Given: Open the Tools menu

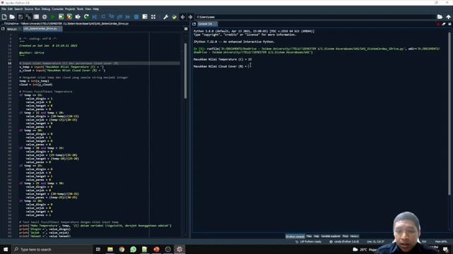Looking at the screenshot, I should (80, 9).
